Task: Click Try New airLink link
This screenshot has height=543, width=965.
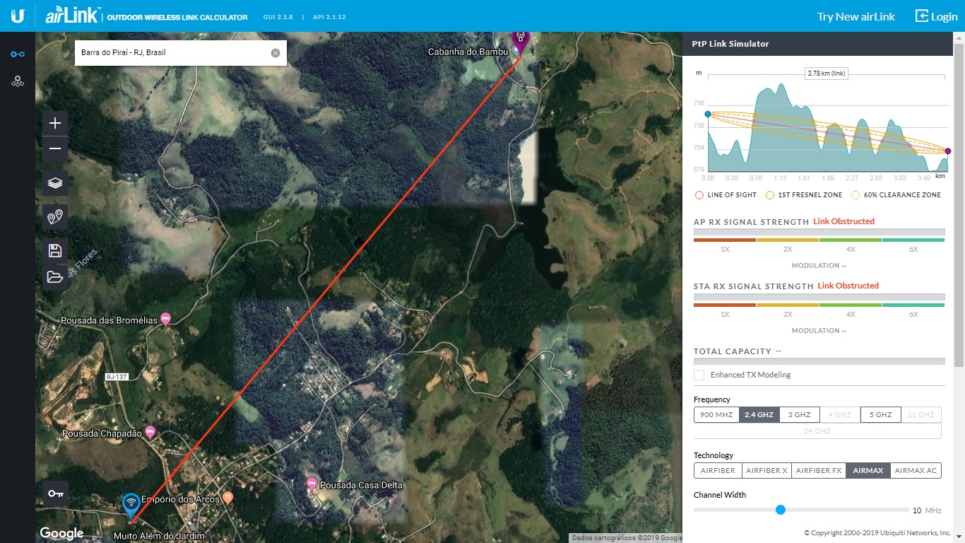Action: pyautogui.click(x=856, y=16)
